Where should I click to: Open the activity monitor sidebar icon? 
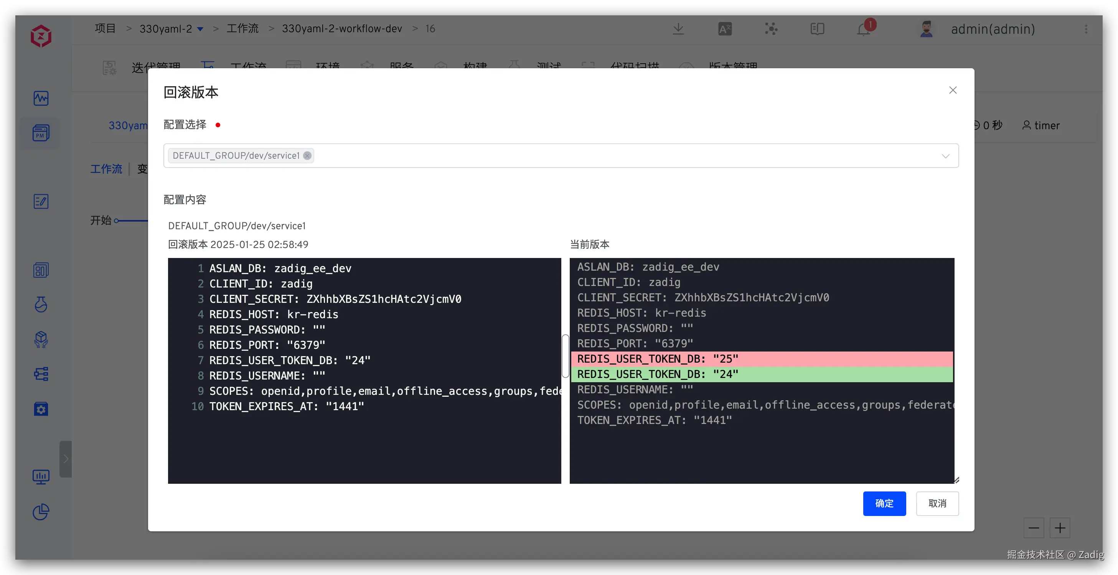41,98
